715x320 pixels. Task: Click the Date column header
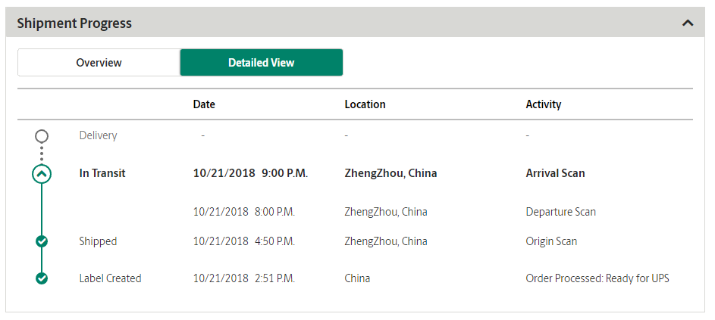coord(204,104)
